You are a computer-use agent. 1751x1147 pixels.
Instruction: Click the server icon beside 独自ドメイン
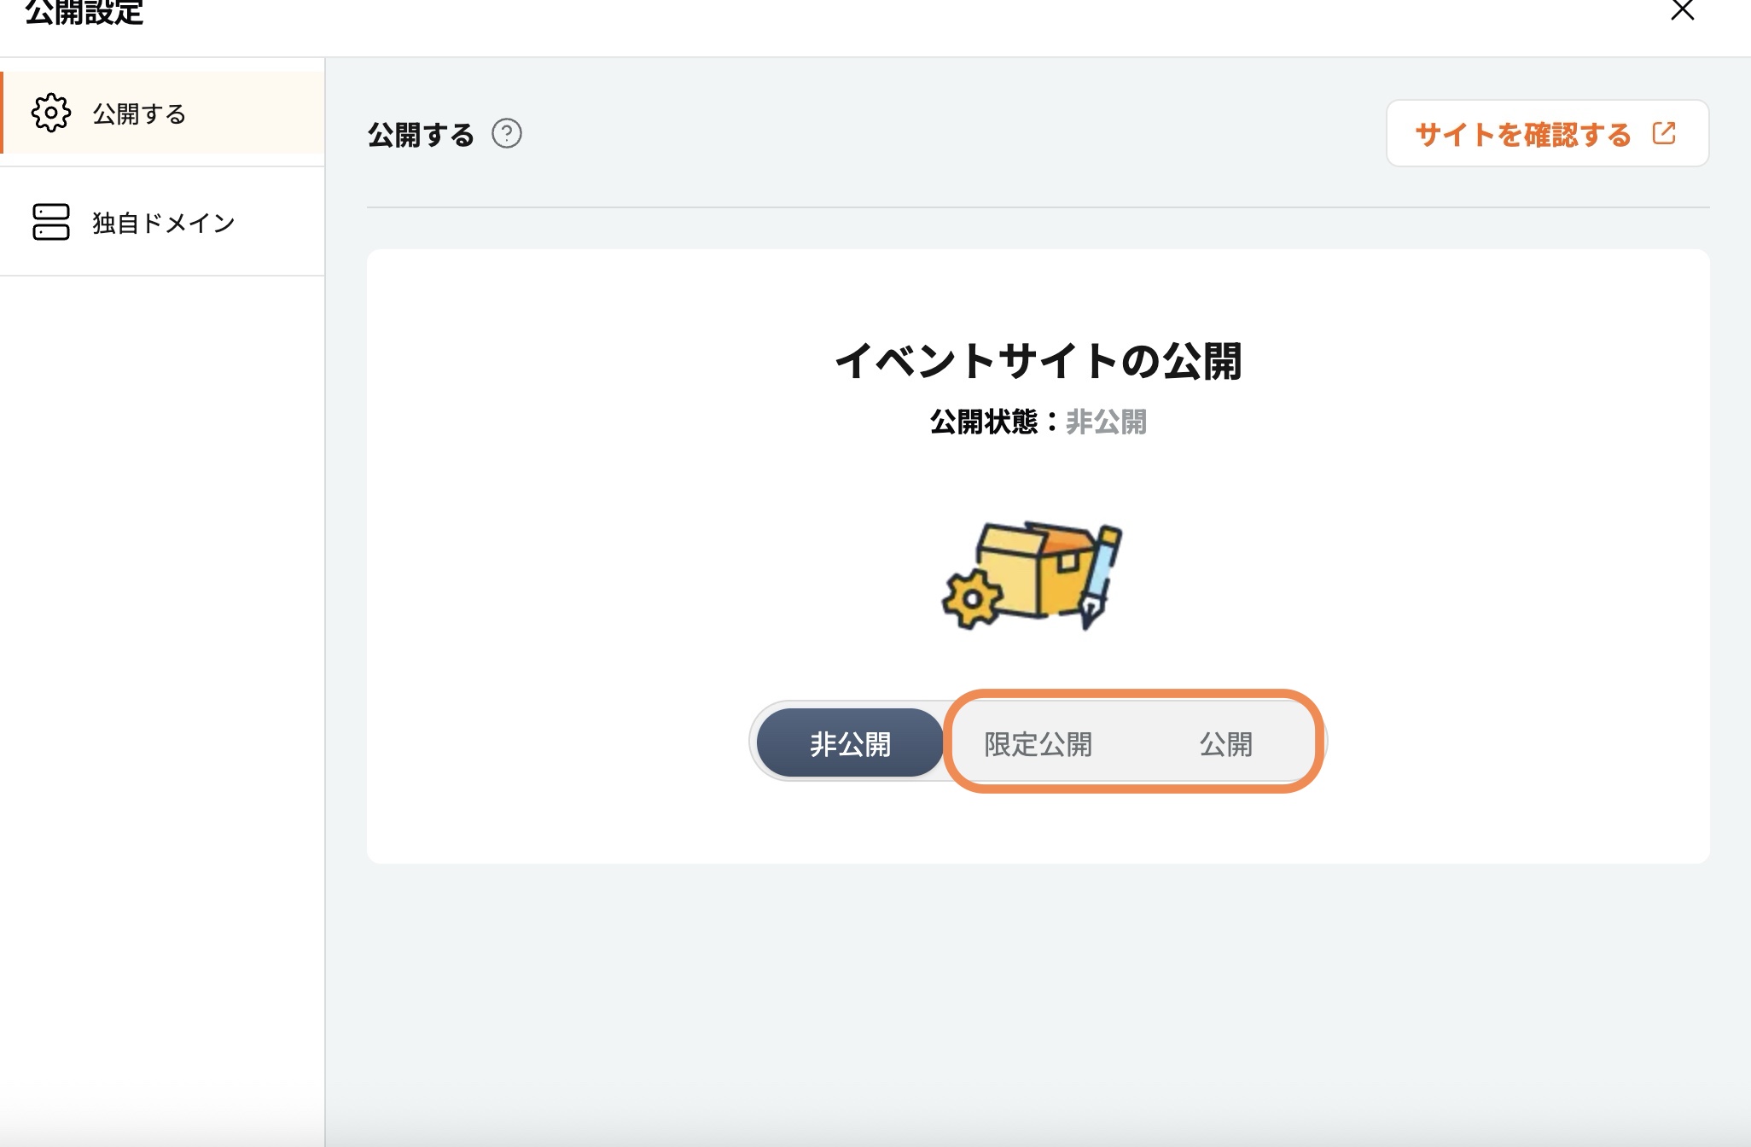(x=51, y=222)
